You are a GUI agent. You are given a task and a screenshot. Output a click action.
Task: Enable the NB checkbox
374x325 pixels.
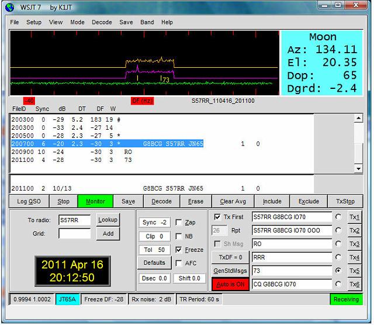[179, 236]
